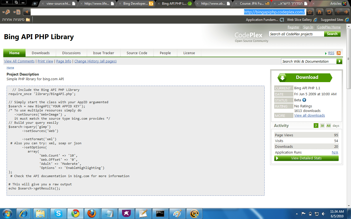Image resolution: width=351 pixels, height=219 pixels.
Task: Open the Issue Tracker tab
Action: [103, 53]
